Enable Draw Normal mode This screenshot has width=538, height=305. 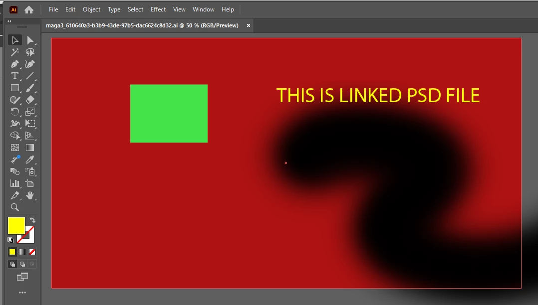[12, 264]
